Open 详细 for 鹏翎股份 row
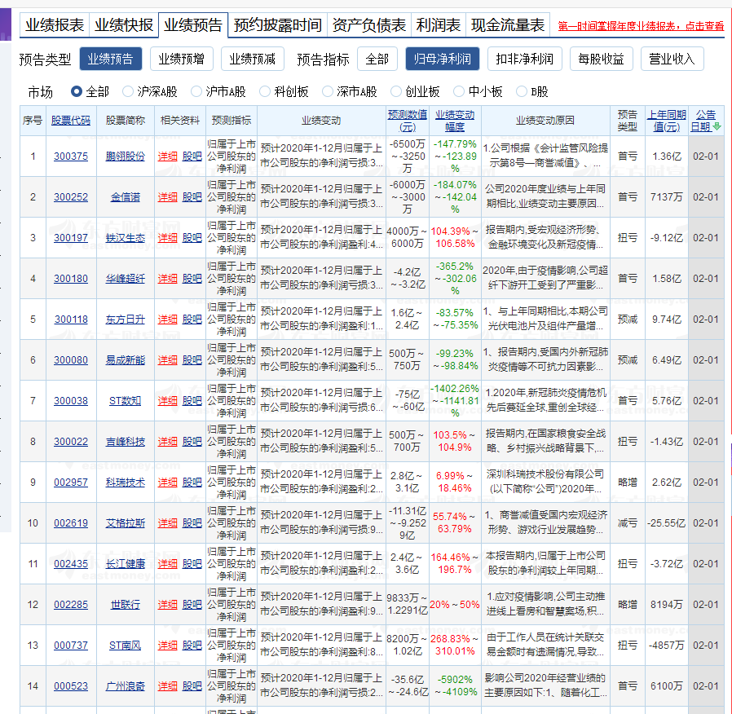The image size is (732, 714). (167, 156)
